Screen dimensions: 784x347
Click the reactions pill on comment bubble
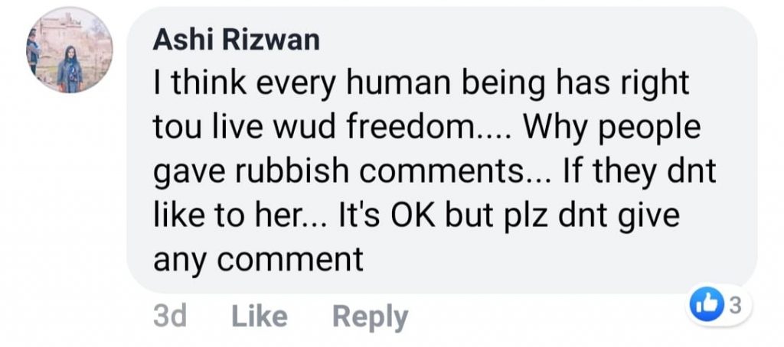pyautogui.click(x=719, y=306)
